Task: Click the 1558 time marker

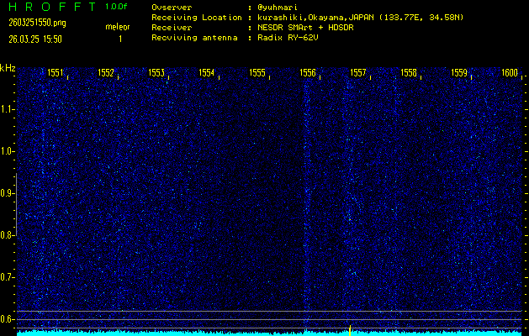Action: [409, 72]
